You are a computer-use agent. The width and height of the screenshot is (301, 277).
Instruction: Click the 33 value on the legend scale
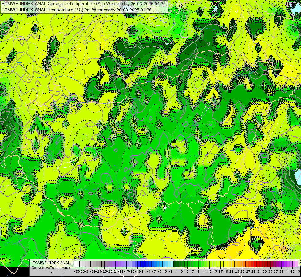(x=265, y=271)
